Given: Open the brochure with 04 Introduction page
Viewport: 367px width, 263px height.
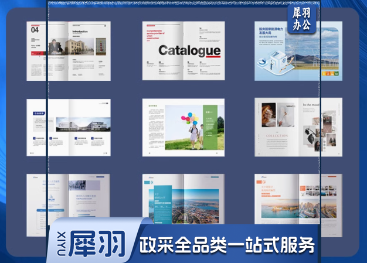Looking at the screenshot, I should click(x=69, y=51).
